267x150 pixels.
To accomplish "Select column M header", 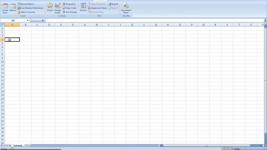I will (x=156, y=25).
